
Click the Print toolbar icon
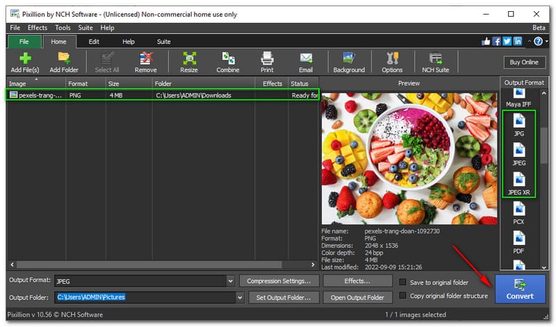click(x=267, y=62)
